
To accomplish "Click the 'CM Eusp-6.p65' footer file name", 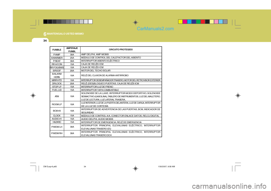I will pos(50,167).
